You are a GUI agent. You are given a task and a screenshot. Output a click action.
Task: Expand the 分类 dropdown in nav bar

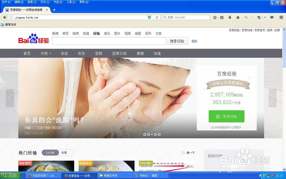pos(46,53)
